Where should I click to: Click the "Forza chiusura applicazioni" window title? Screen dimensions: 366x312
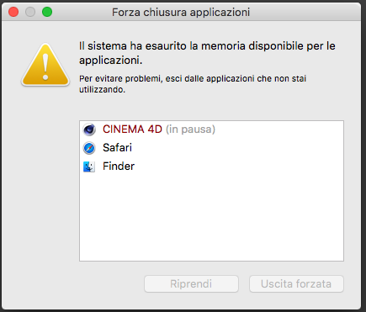[x=181, y=13]
